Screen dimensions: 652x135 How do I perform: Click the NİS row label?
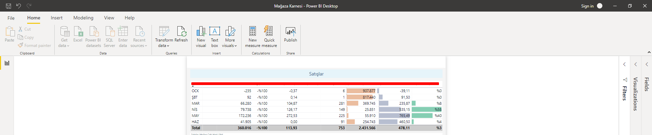(195, 109)
